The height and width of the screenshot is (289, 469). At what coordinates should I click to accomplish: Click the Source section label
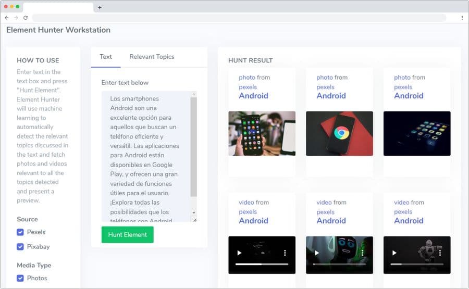tap(27, 219)
